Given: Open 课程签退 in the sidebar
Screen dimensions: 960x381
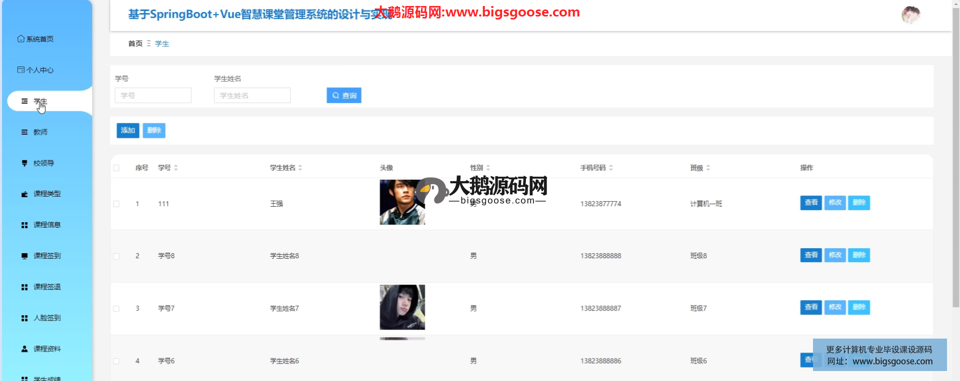Looking at the screenshot, I should click(x=47, y=287).
